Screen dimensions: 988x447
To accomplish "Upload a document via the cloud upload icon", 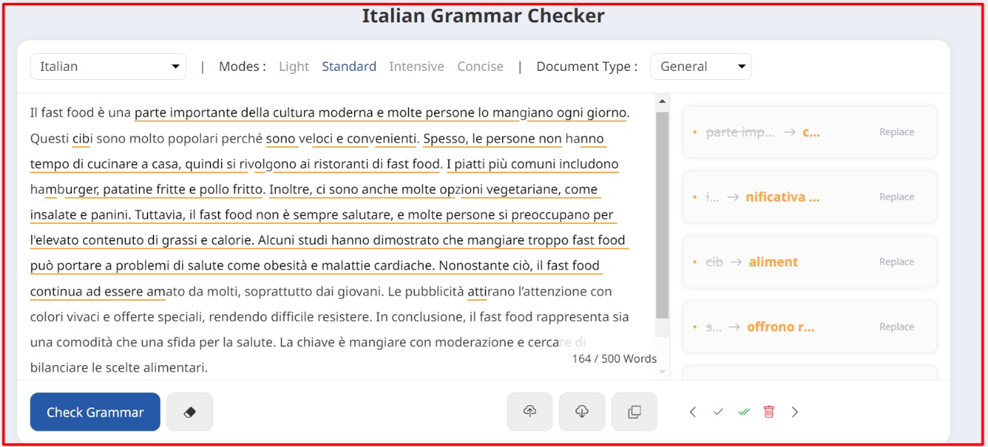I will click(530, 411).
